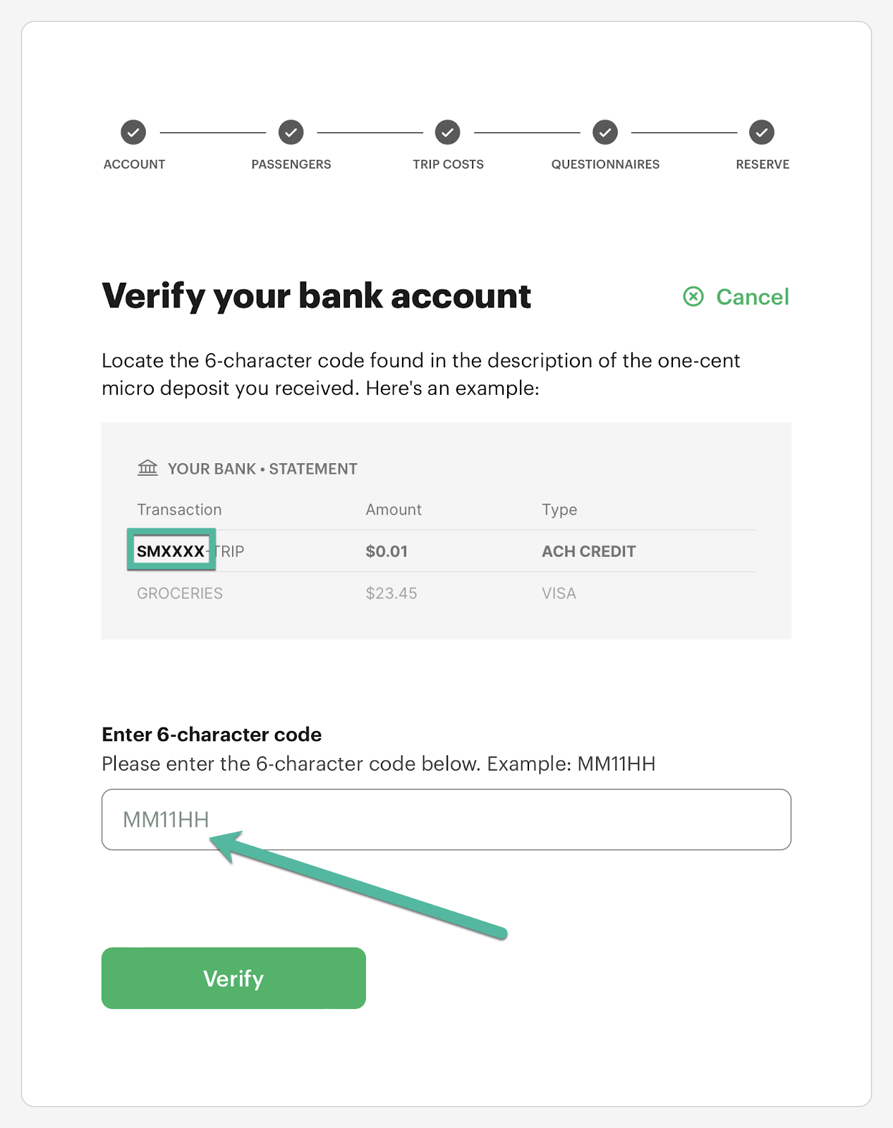Click the $0.01 amount in statement
This screenshot has height=1128, width=893.
387,551
